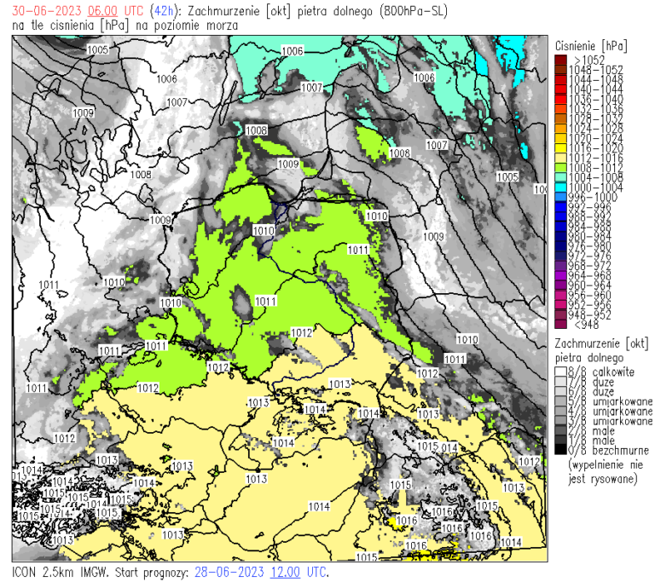655x582 pixels.
Task: Choose the 988-992 blue legend swatch
Action: tap(560, 216)
